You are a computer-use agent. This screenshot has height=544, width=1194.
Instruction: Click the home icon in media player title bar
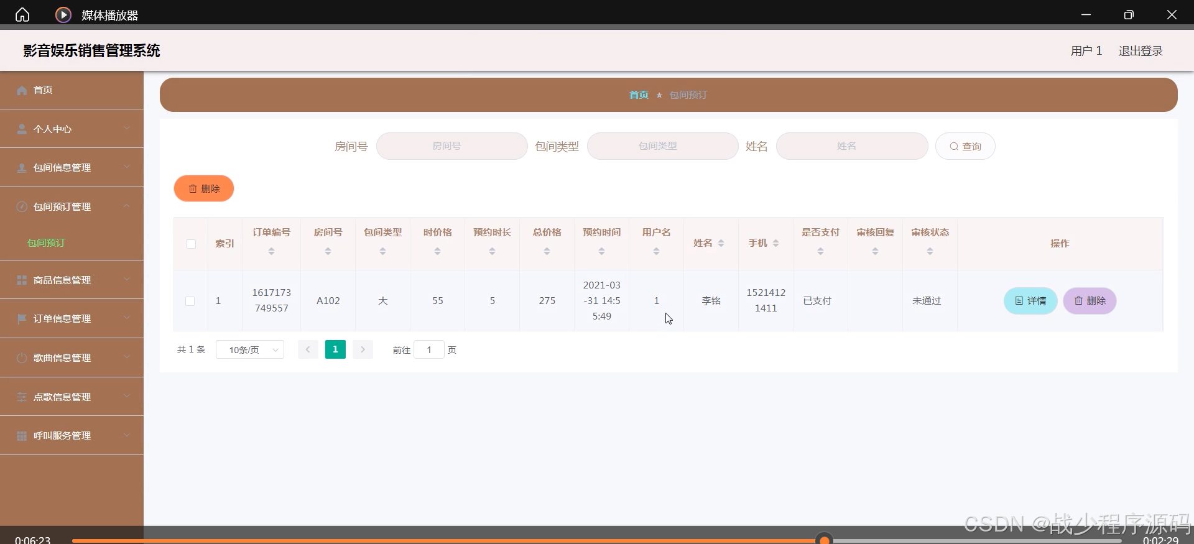coord(22,14)
